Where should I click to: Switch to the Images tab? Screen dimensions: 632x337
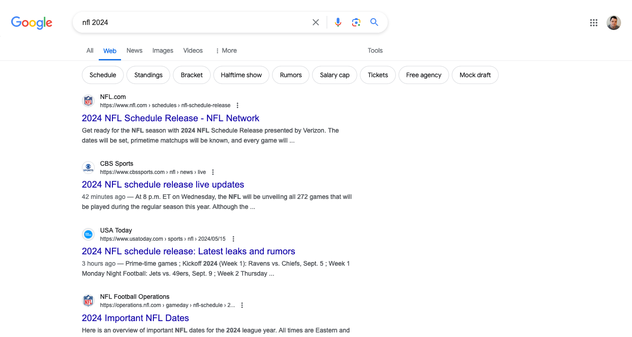tap(163, 50)
